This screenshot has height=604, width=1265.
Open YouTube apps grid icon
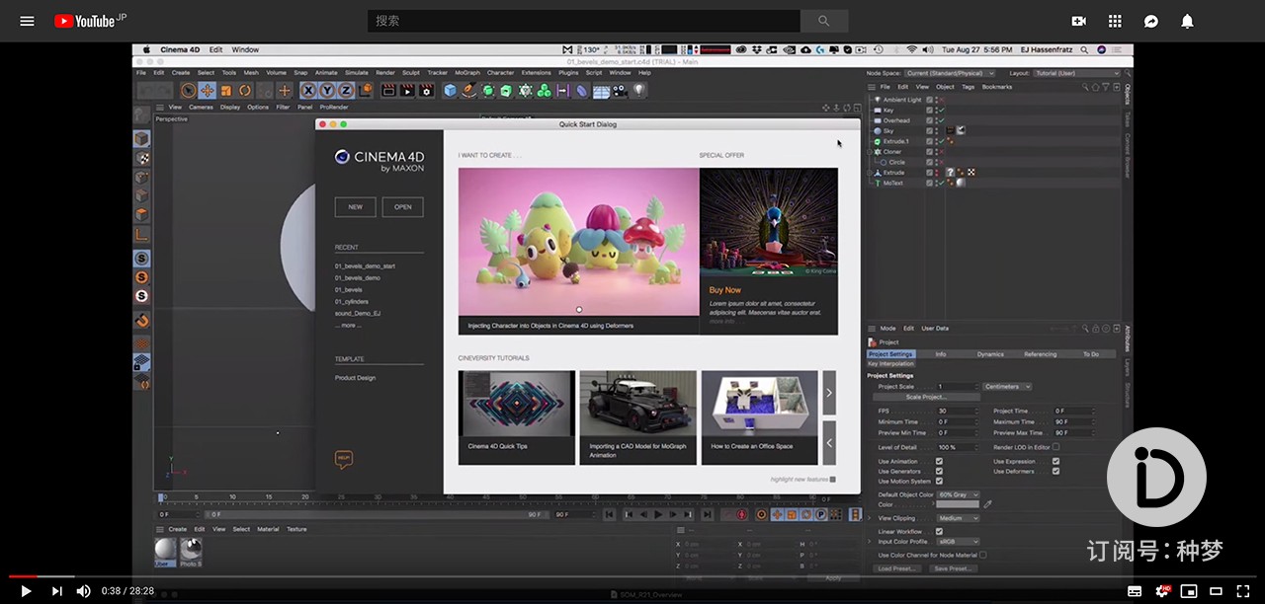click(x=1115, y=21)
